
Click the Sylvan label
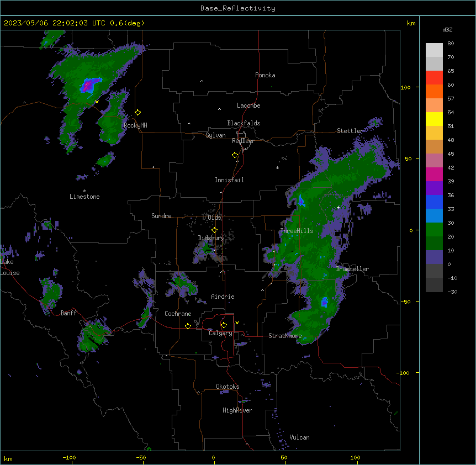pyautogui.click(x=215, y=135)
